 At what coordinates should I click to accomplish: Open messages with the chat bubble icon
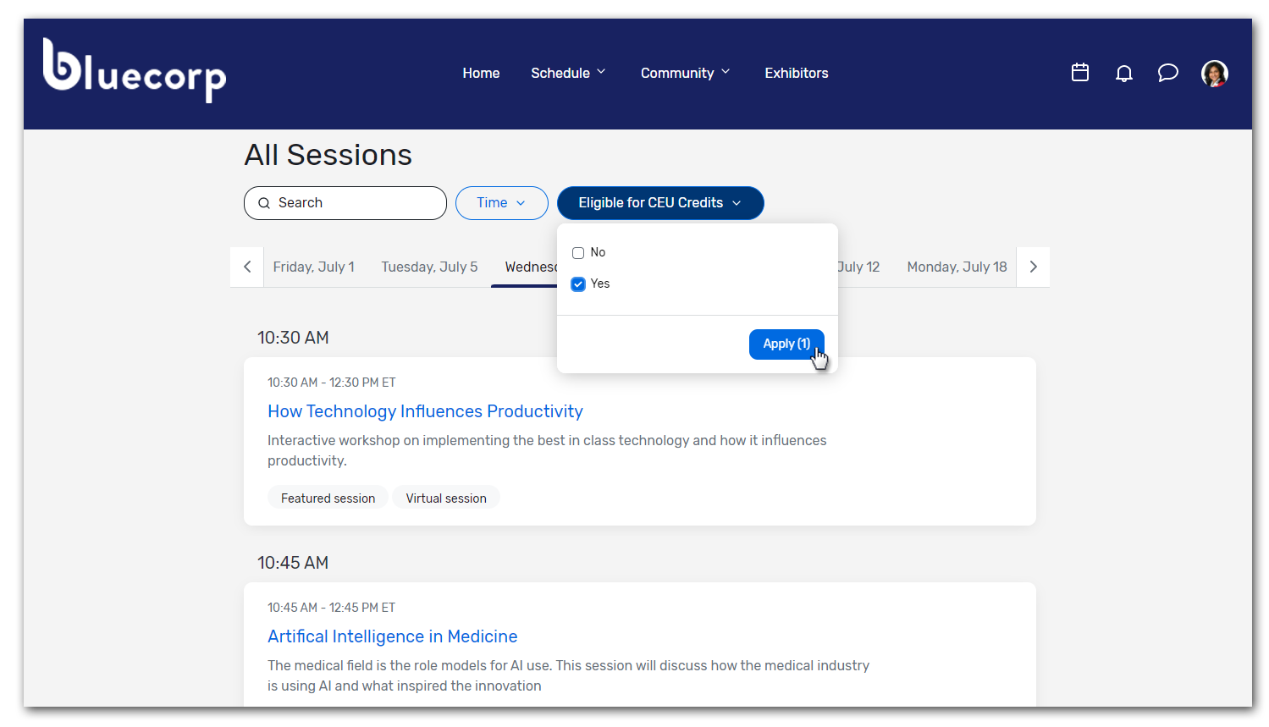coord(1168,74)
